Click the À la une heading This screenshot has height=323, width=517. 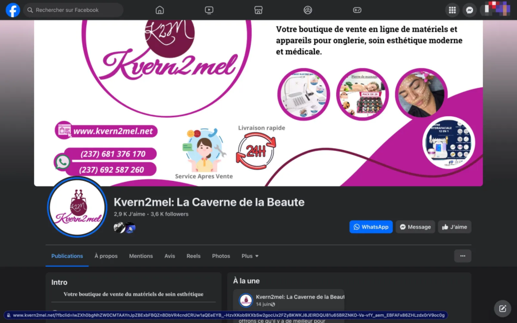[x=247, y=281]
